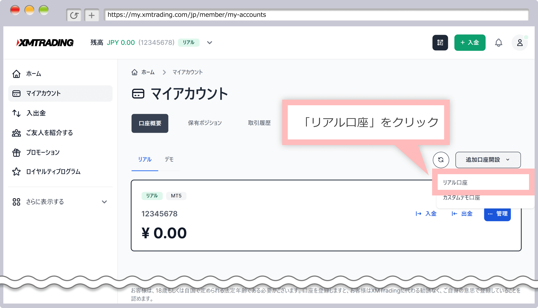This screenshot has width=538, height=308.
Task: Click the profile avatar icon
Action: [520, 43]
